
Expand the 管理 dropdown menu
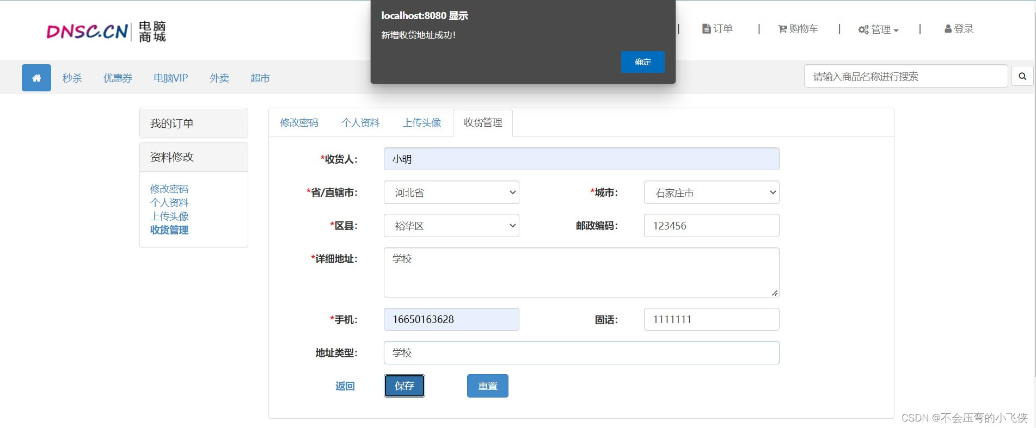point(878,29)
